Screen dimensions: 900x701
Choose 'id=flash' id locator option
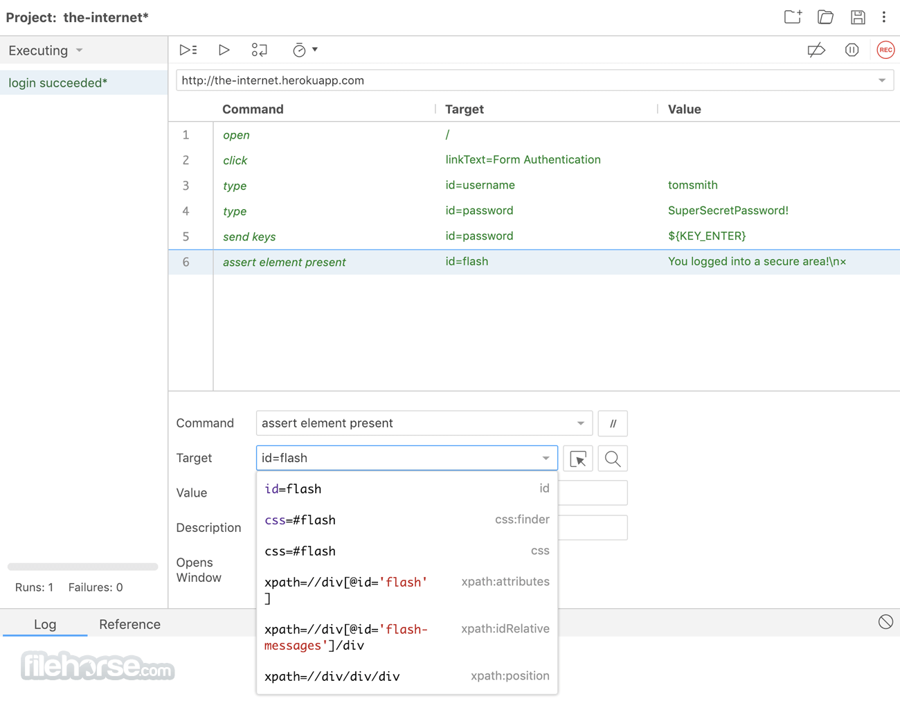(407, 489)
